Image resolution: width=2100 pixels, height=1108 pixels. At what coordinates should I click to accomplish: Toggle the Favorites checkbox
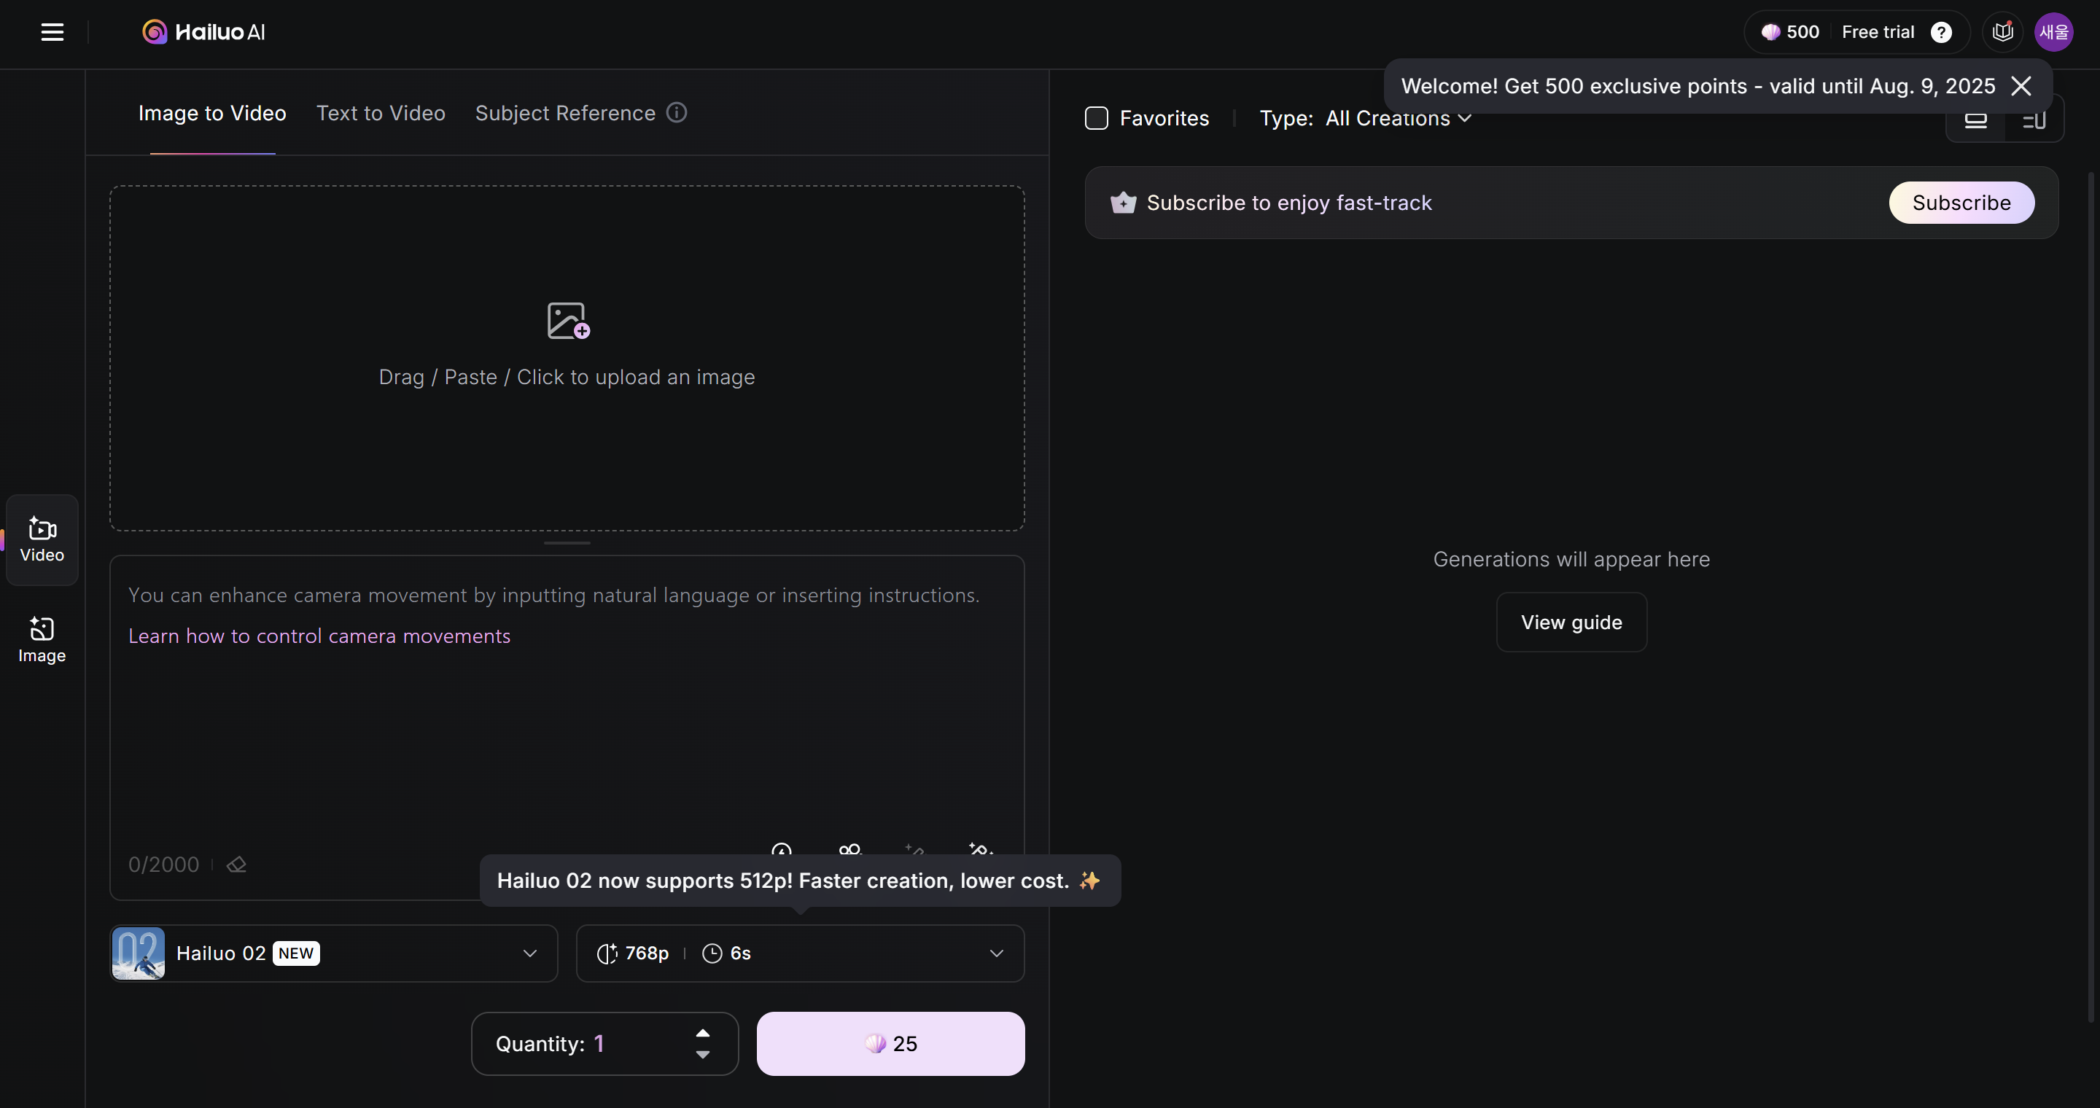click(1097, 118)
